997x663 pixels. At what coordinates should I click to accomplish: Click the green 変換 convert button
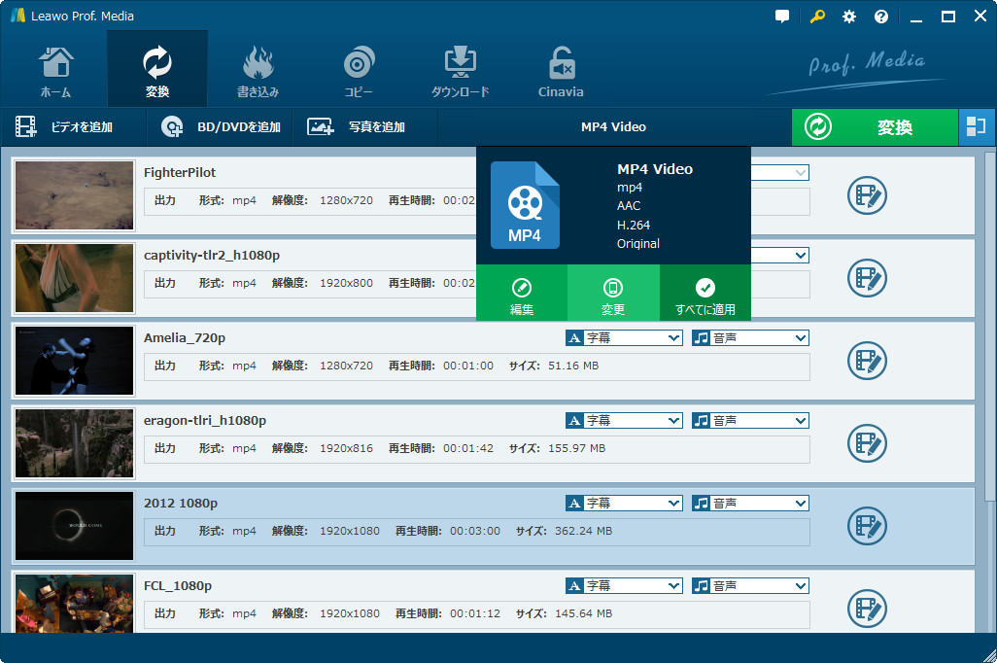875,127
